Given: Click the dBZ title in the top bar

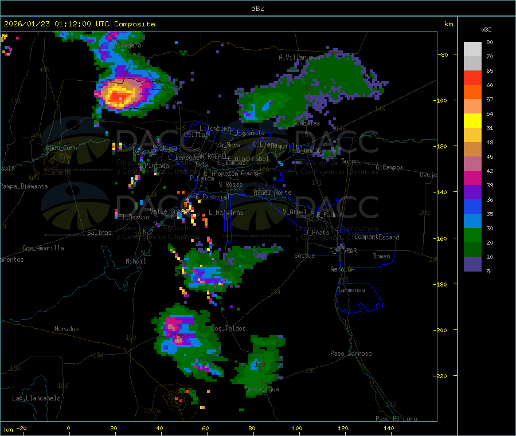Looking at the screenshot, I should tap(257, 9).
